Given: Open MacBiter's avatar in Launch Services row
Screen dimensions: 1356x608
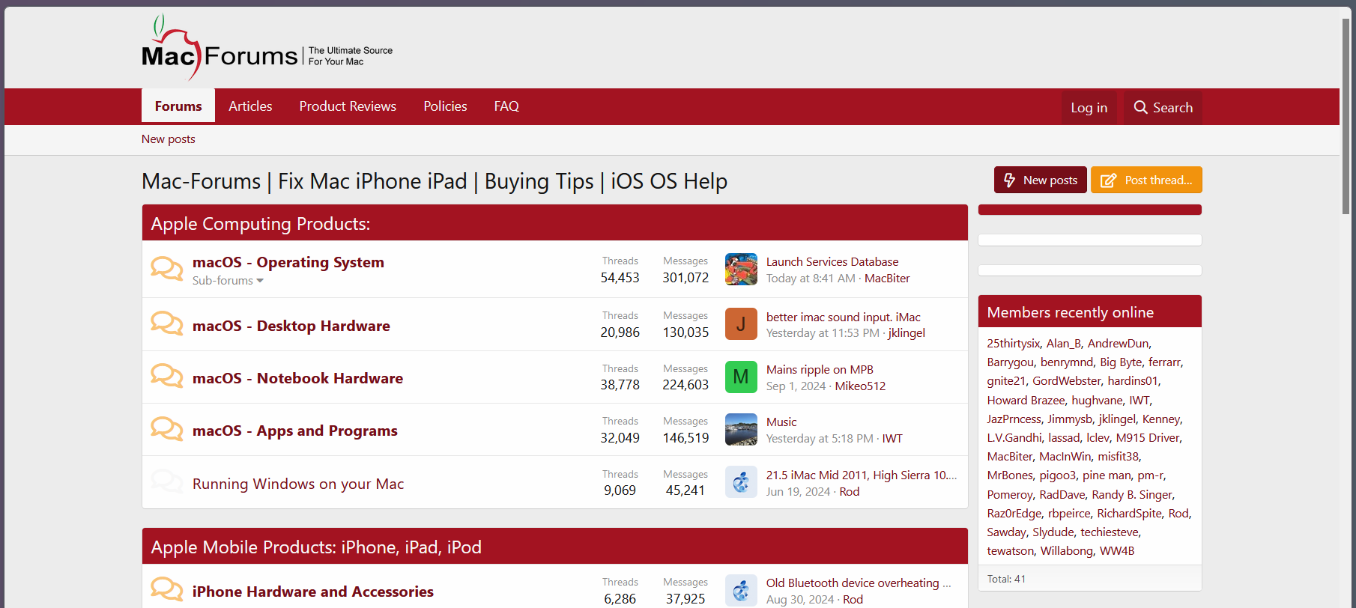Looking at the screenshot, I should pos(741,269).
